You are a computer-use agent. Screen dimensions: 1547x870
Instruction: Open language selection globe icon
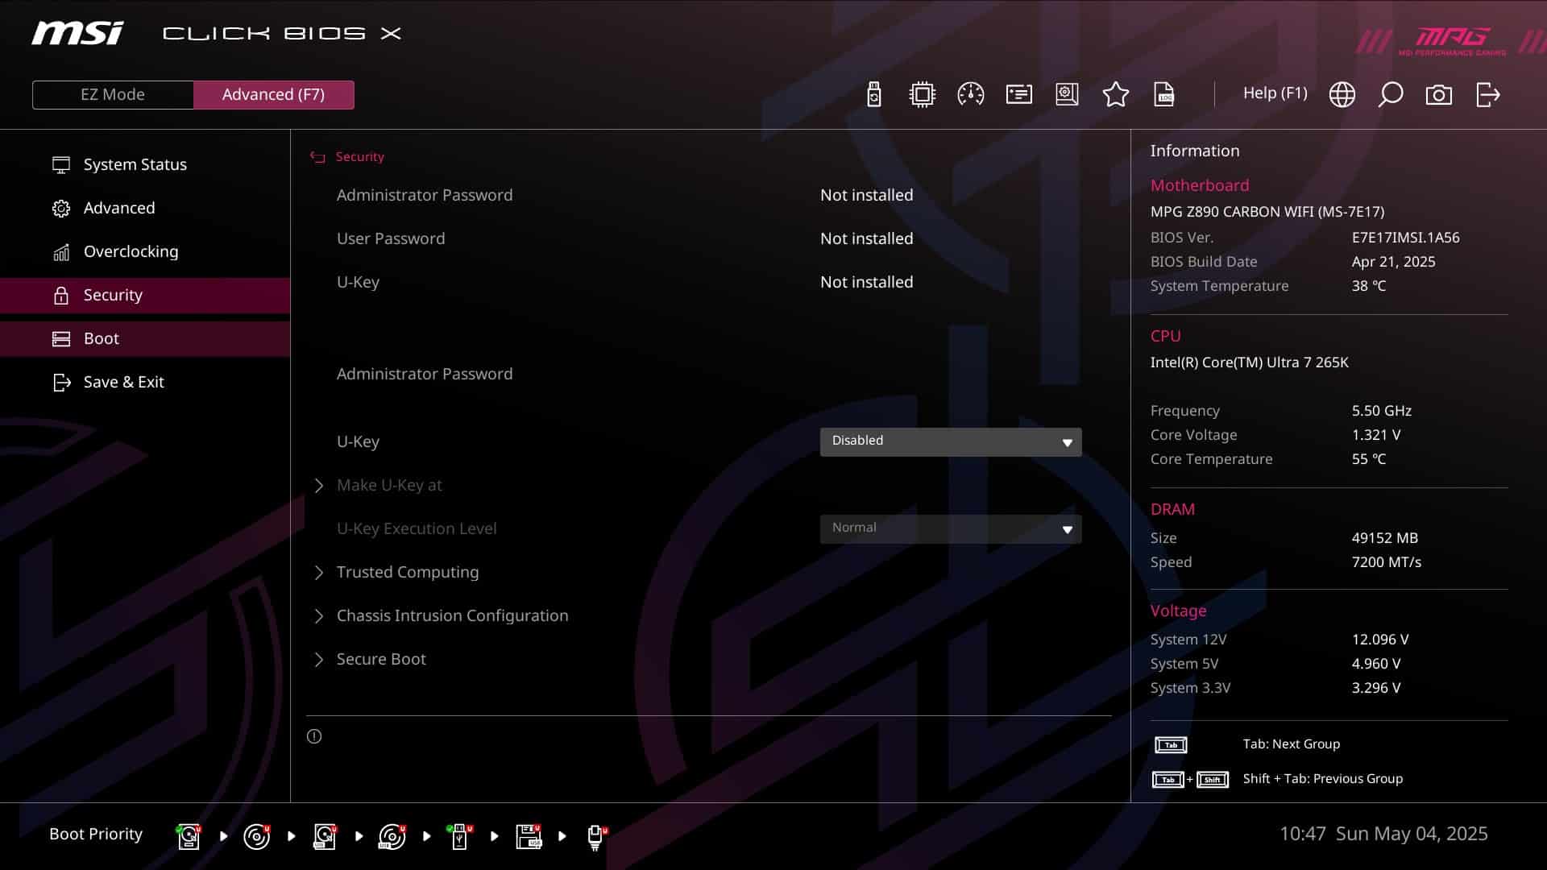(x=1342, y=94)
